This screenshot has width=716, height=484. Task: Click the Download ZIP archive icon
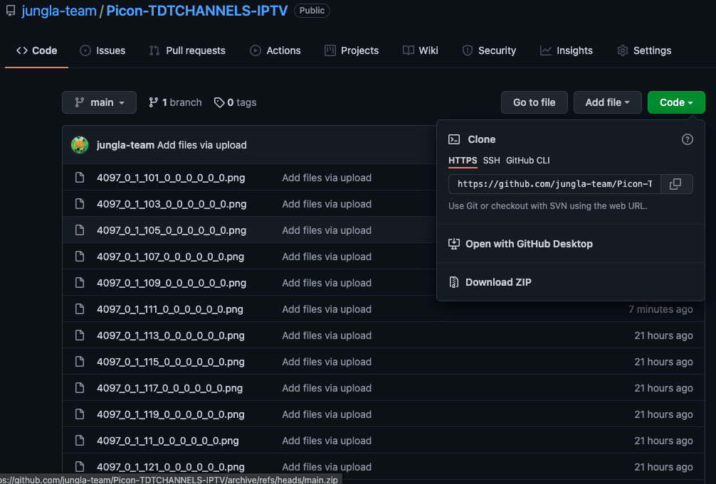pyautogui.click(x=454, y=282)
